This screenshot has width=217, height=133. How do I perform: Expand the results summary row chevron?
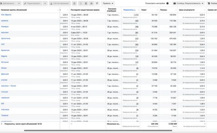pos(2,124)
